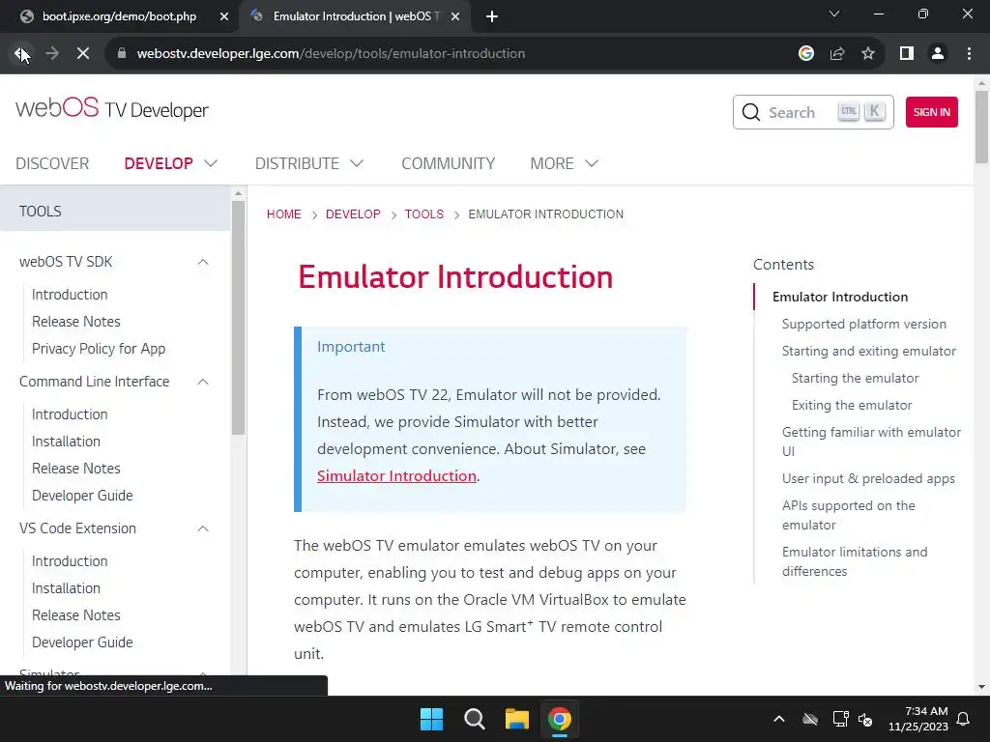This screenshot has width=990, height=742.
Task: Click the Search box in the header
Action: coord(813,112)
